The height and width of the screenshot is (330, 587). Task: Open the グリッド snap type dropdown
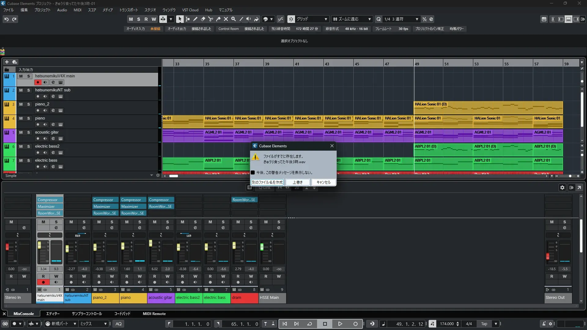pos(326,19)
